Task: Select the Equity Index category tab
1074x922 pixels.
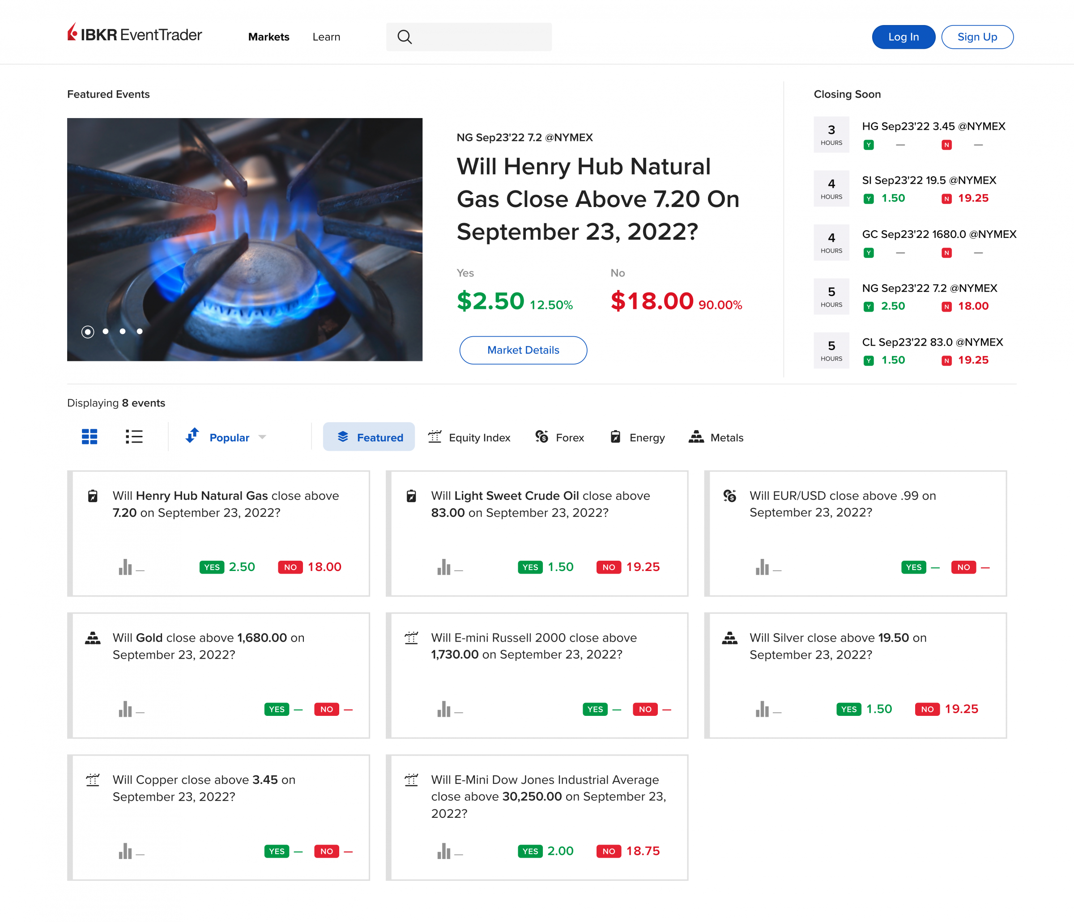Action: coord(469,437)
